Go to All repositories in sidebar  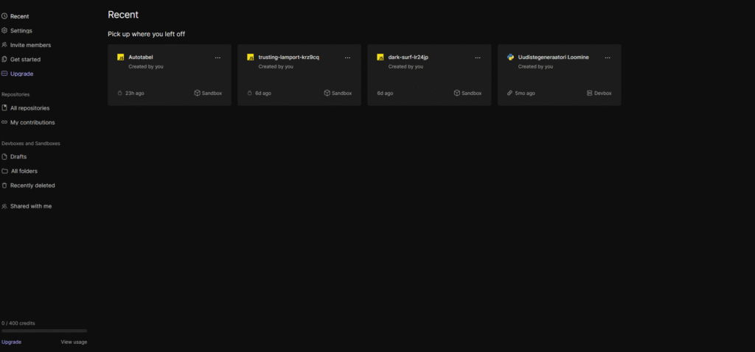click(x=29, y=108)
